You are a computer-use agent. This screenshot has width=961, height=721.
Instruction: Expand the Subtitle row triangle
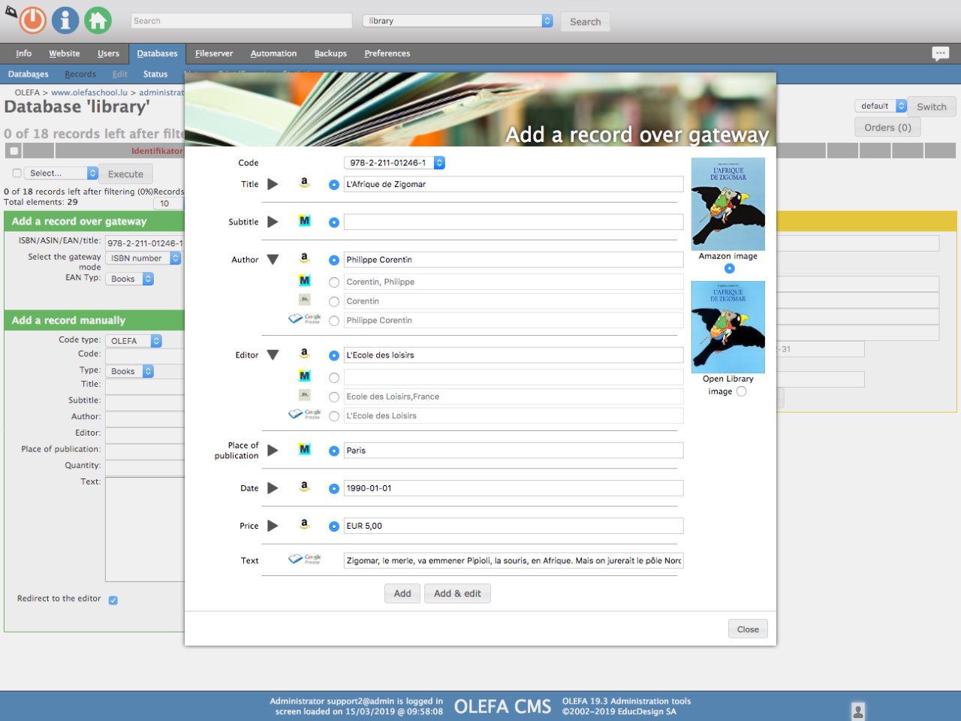[x=273, y=222]
